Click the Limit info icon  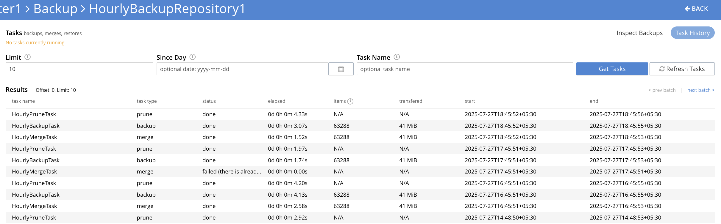tap(27, 57)
